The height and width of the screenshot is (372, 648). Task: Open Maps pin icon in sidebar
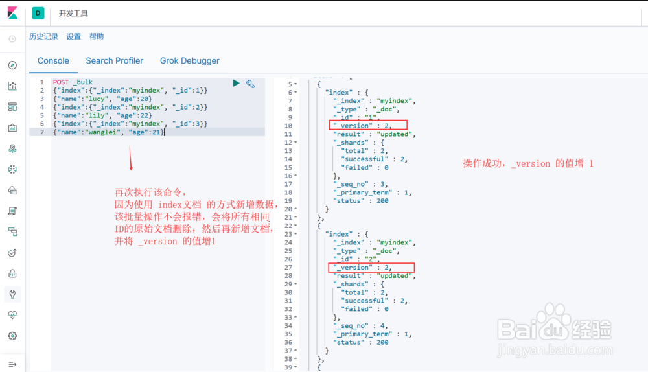(12, 148)
